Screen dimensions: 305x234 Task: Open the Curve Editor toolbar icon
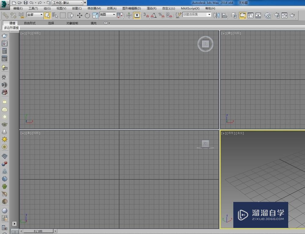250,15
